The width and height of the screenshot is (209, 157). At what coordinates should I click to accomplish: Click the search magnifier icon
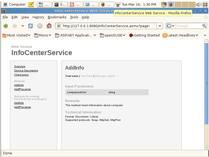[x=204, y=26]
